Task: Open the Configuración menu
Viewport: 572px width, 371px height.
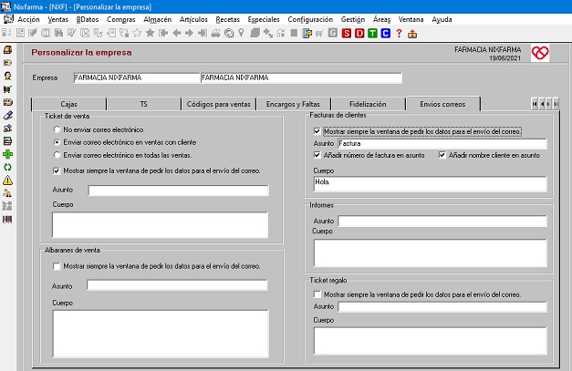Action: 310,19
